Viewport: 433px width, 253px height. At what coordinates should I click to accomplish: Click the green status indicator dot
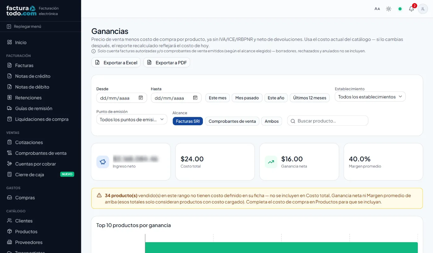pyautogui.click(x=400, y=9)
